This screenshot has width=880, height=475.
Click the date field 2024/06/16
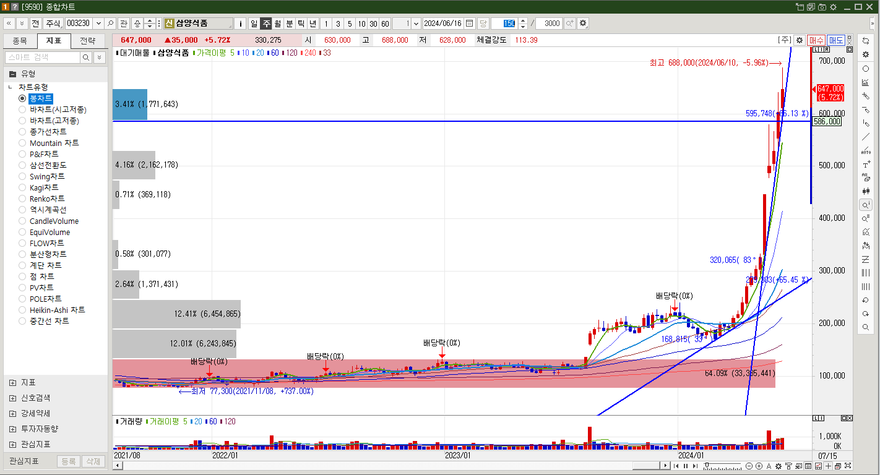point(443,24)
